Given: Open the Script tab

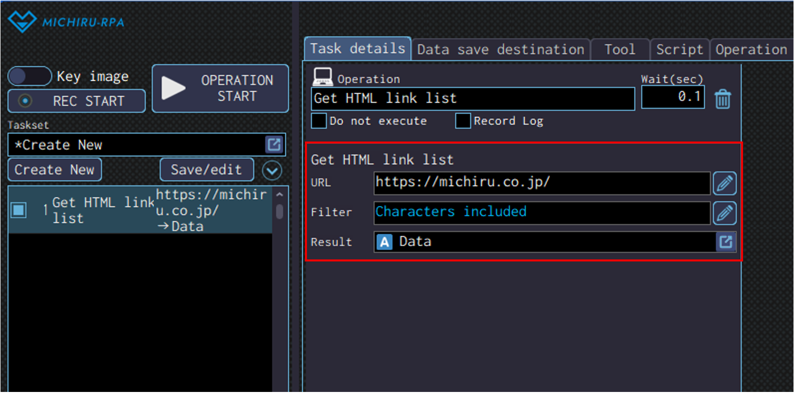Looking at the screenshot, I should coord(679,50).
